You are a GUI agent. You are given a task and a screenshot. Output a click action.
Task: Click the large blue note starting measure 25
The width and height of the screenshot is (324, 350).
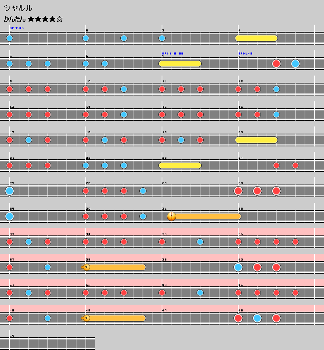[x=10, y=191]
